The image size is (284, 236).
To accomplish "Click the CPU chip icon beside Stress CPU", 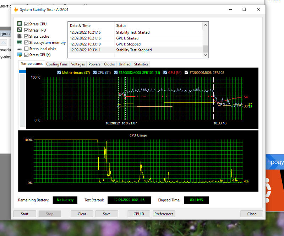I will [20, 24].
